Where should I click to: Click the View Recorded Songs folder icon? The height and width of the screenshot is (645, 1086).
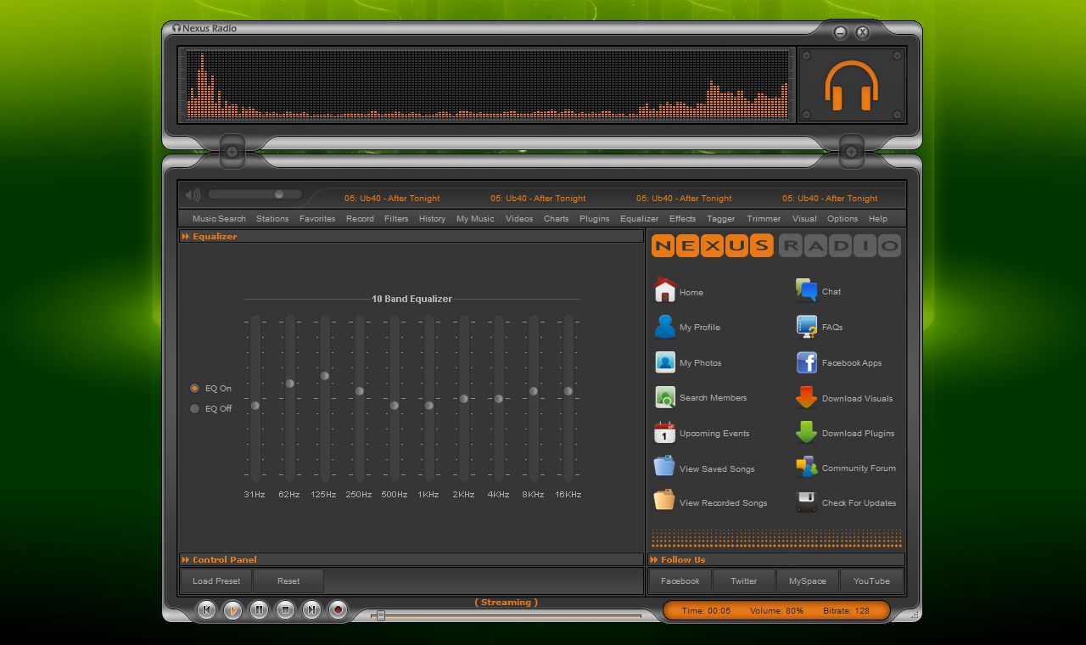coord(664,501)
